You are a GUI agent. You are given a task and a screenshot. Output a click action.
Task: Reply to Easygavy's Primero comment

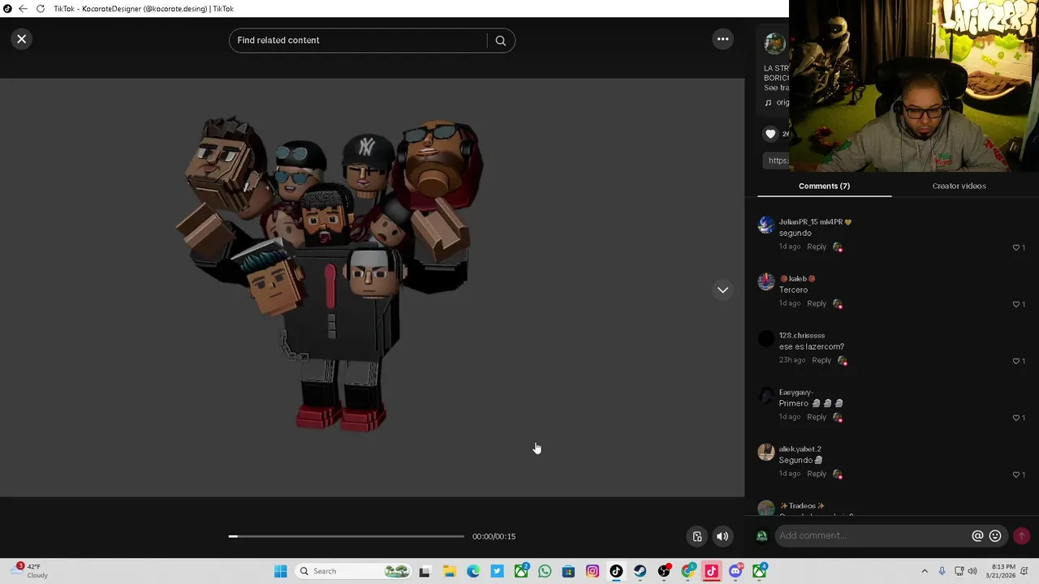pos(817,417)
